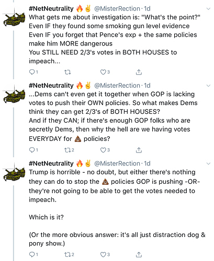
Task: Open the third tweet's chevron options menu
Action: [x=208, y=163]
